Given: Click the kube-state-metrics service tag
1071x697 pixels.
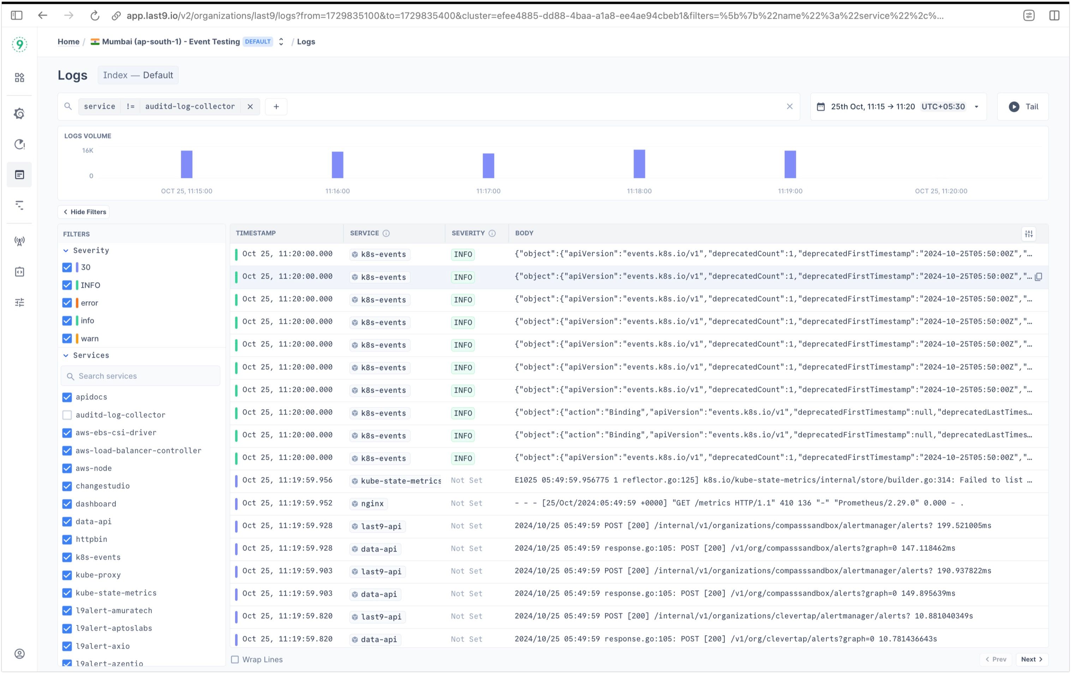Looking at the screenshot, I should point(396,481).
